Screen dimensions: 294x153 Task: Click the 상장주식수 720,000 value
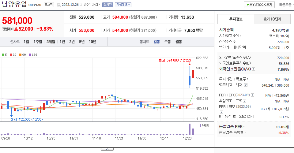pos(283,42)
